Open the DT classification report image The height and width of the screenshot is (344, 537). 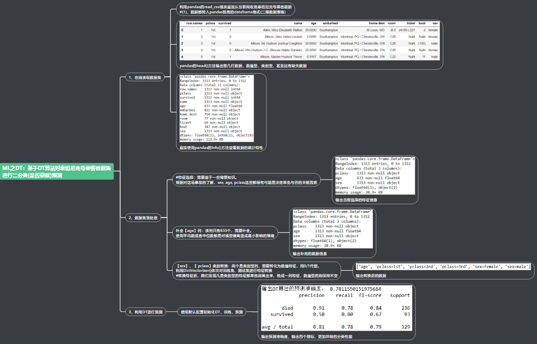coord(337,308)
